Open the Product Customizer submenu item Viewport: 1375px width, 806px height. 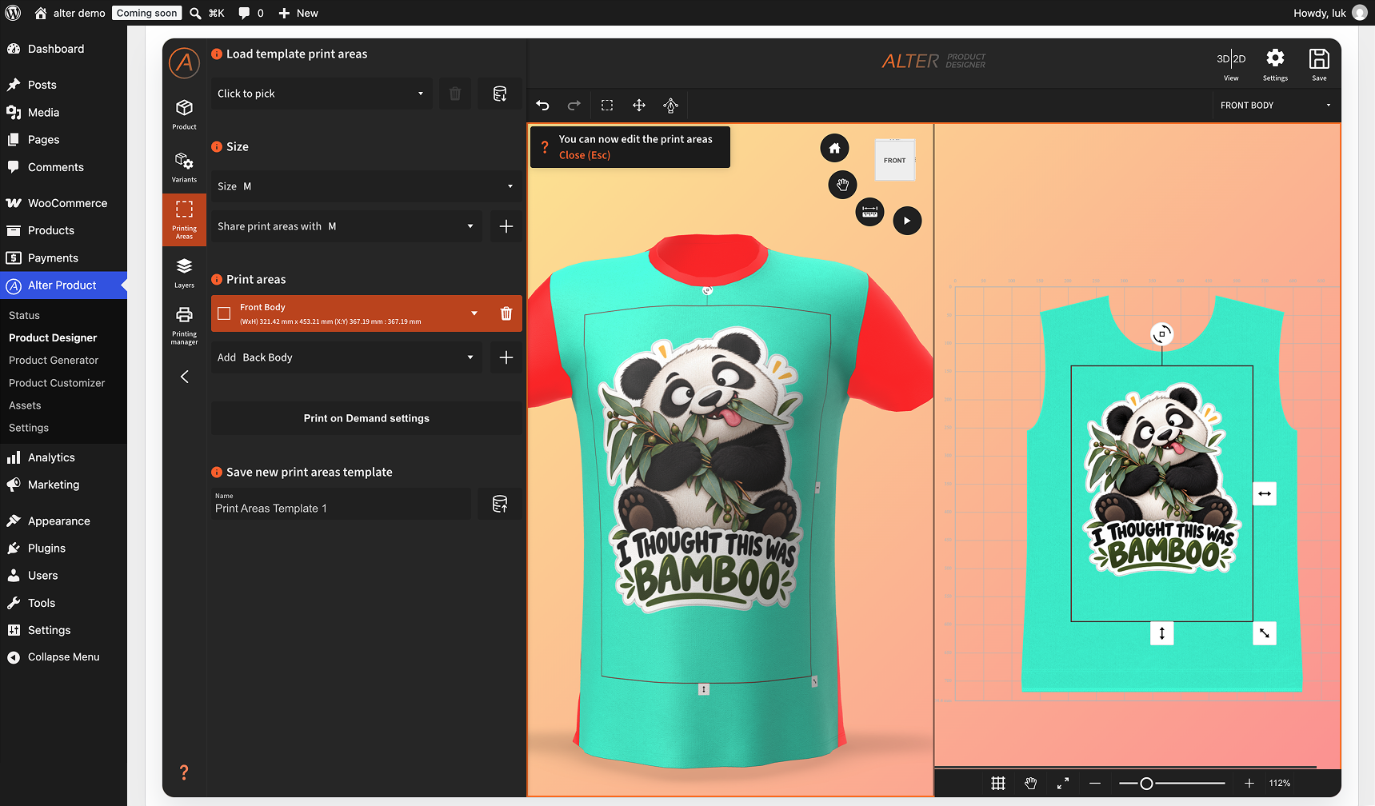pyautogui.click(x=57, y=383)
